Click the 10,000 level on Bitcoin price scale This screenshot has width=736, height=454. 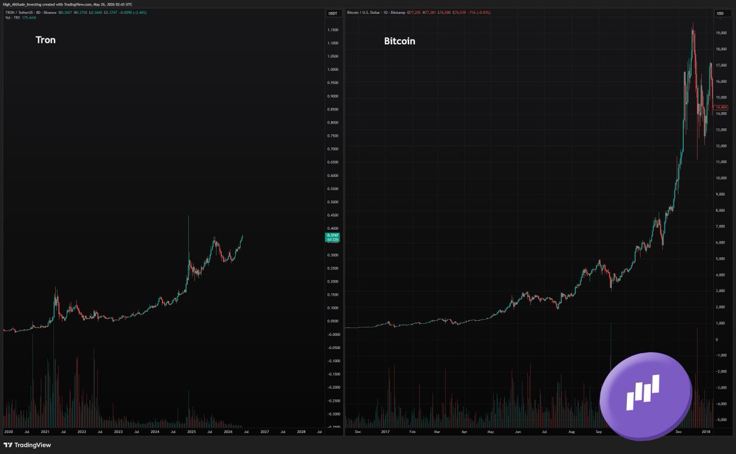(721, 178)
